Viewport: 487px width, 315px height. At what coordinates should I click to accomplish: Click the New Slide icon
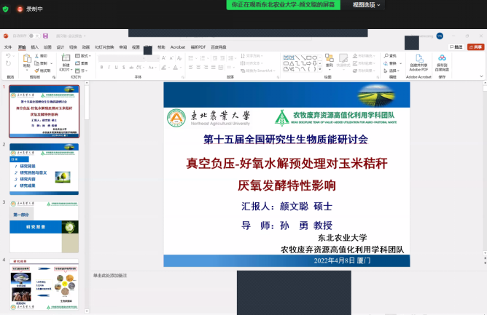[65, 60]
